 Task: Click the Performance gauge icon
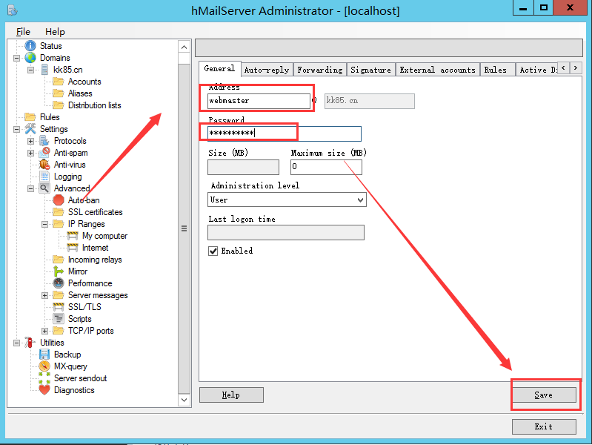(58, 283)
